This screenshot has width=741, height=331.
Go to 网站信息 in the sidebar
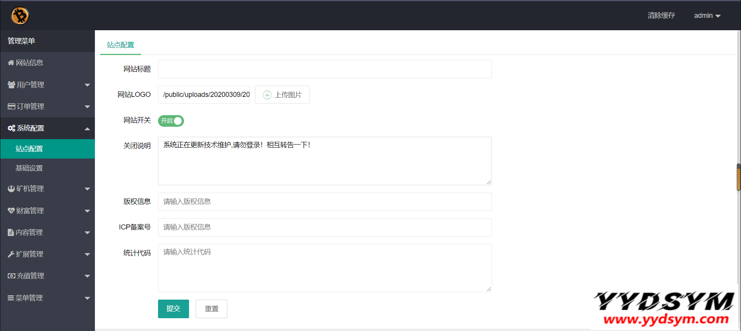[x=48, y=63]
